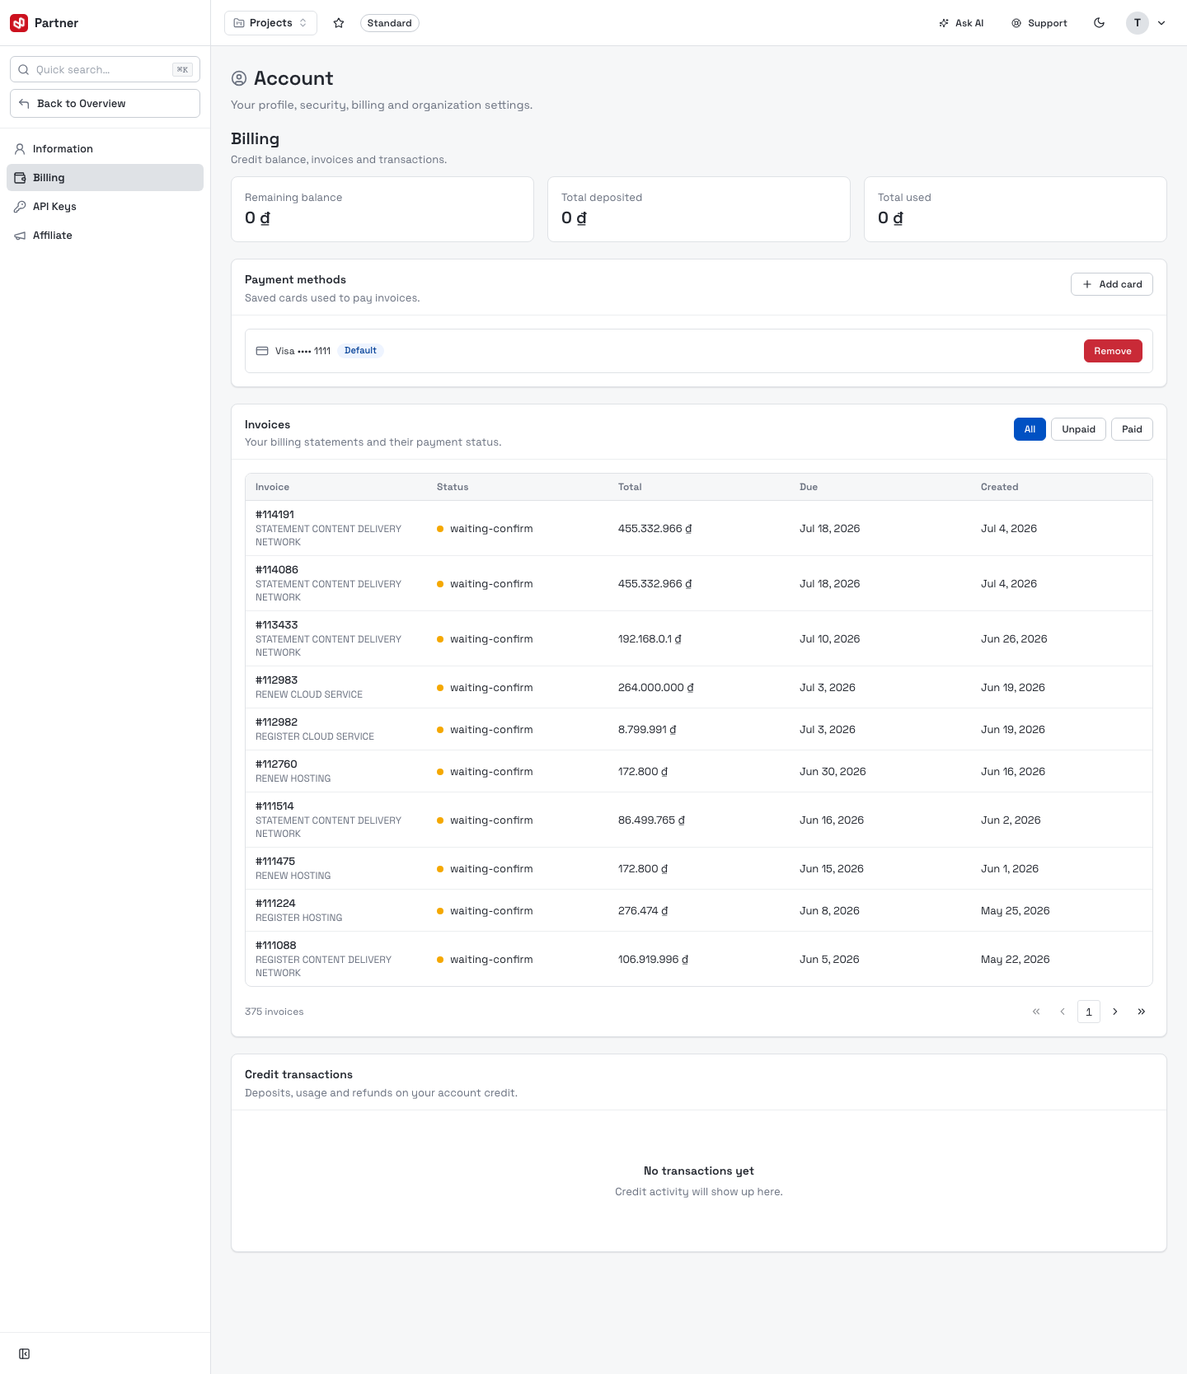Click the T user avatar
Screen dimensions: 1187x1374
(x=1138, y=23)
